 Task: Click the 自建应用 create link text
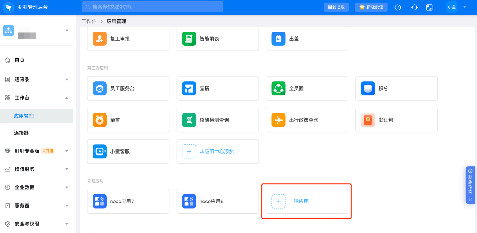coord(299,201)
